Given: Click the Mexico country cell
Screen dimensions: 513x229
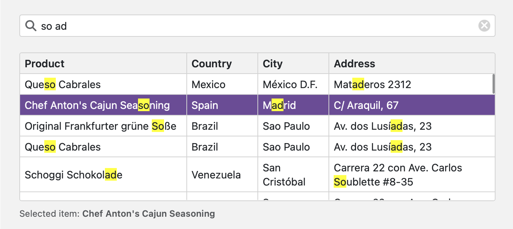Looking at the screenshot, I should (208, 84).
